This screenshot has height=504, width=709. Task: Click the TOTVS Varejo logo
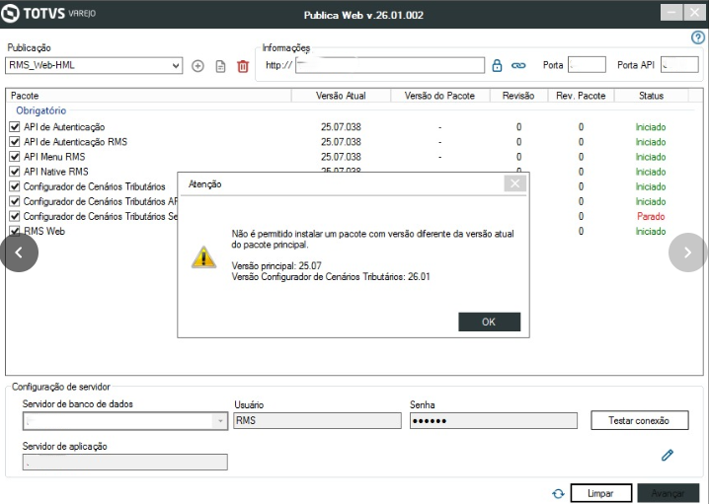(48, 14)
